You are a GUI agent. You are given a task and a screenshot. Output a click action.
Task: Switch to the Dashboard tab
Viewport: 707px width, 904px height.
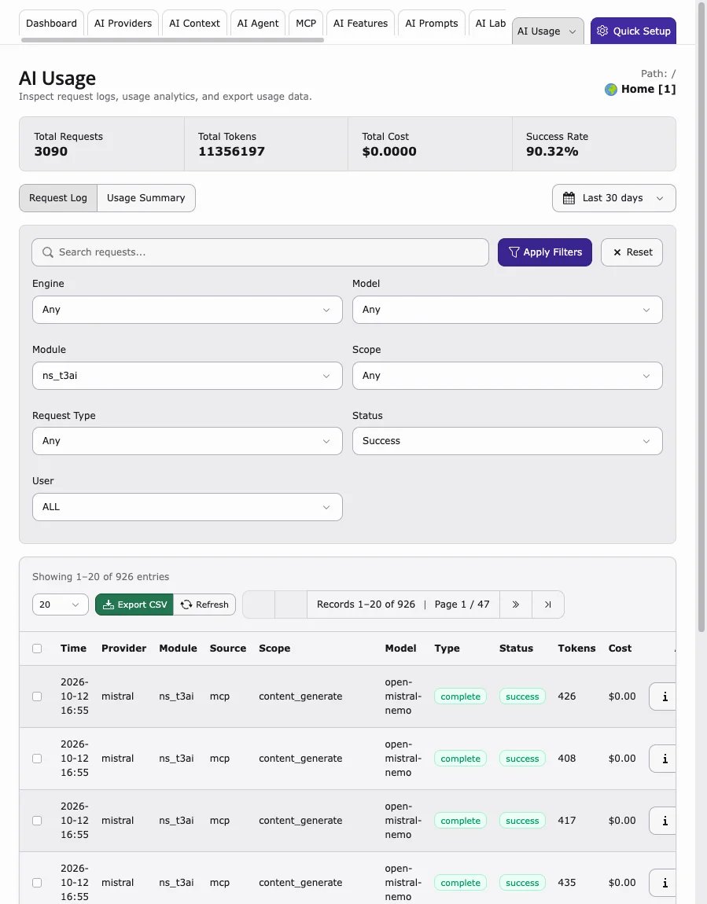point(51,23)
